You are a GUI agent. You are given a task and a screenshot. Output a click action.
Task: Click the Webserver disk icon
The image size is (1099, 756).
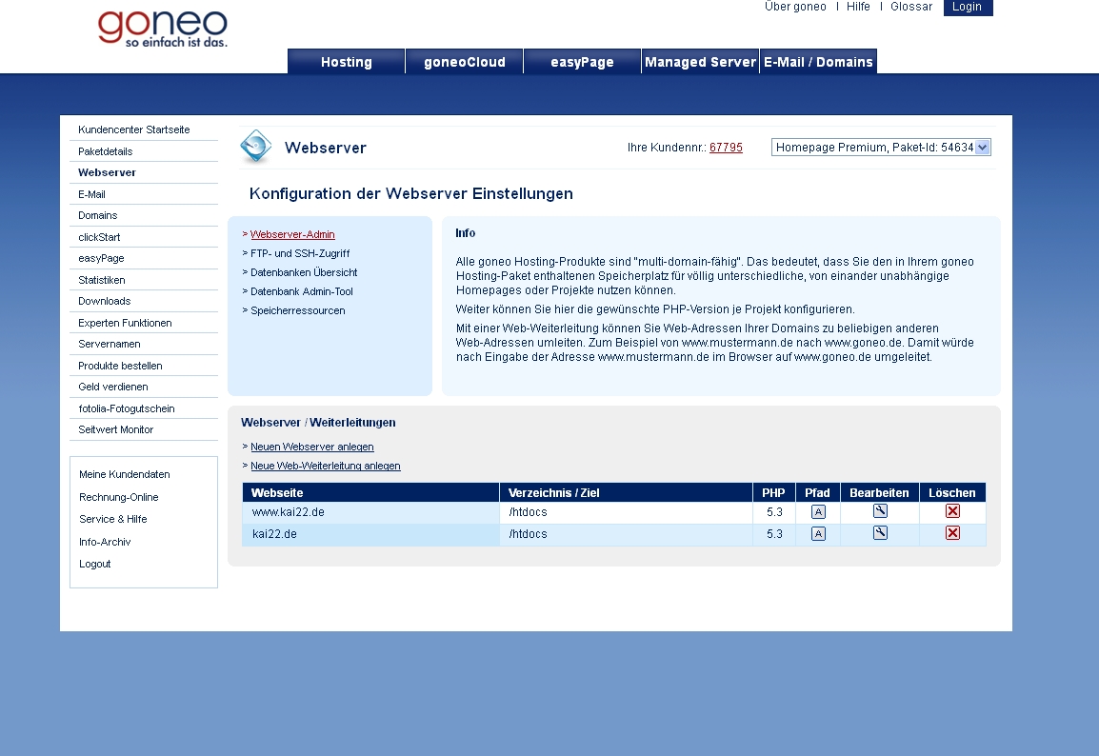click(256, 147)
